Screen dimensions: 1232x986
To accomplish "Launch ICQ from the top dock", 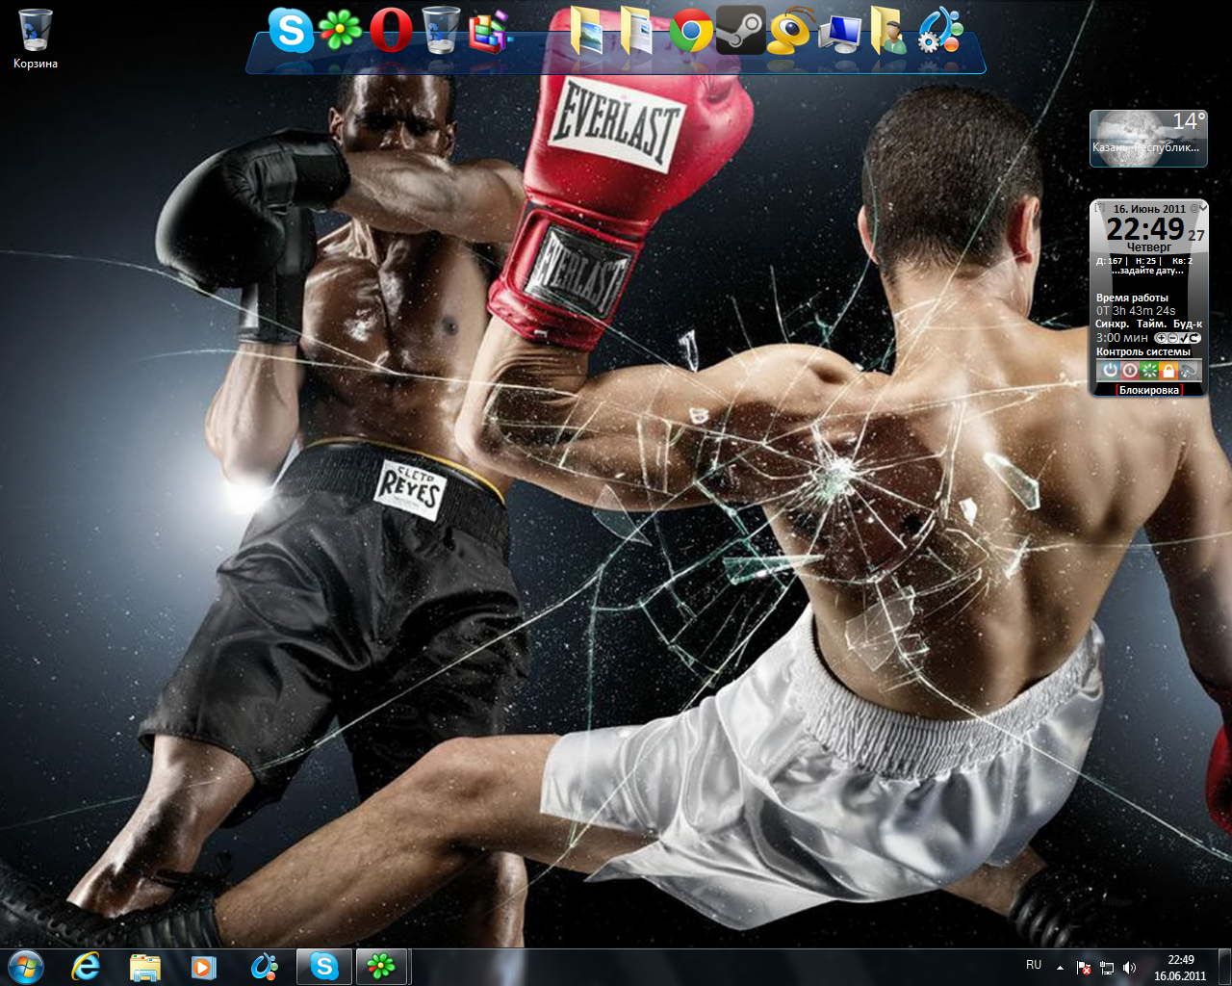I will 340,30.
